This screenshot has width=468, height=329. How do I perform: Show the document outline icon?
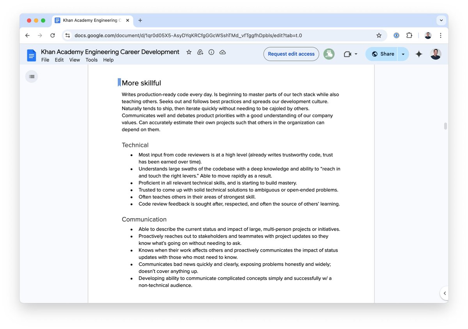[x=32, y=76]
